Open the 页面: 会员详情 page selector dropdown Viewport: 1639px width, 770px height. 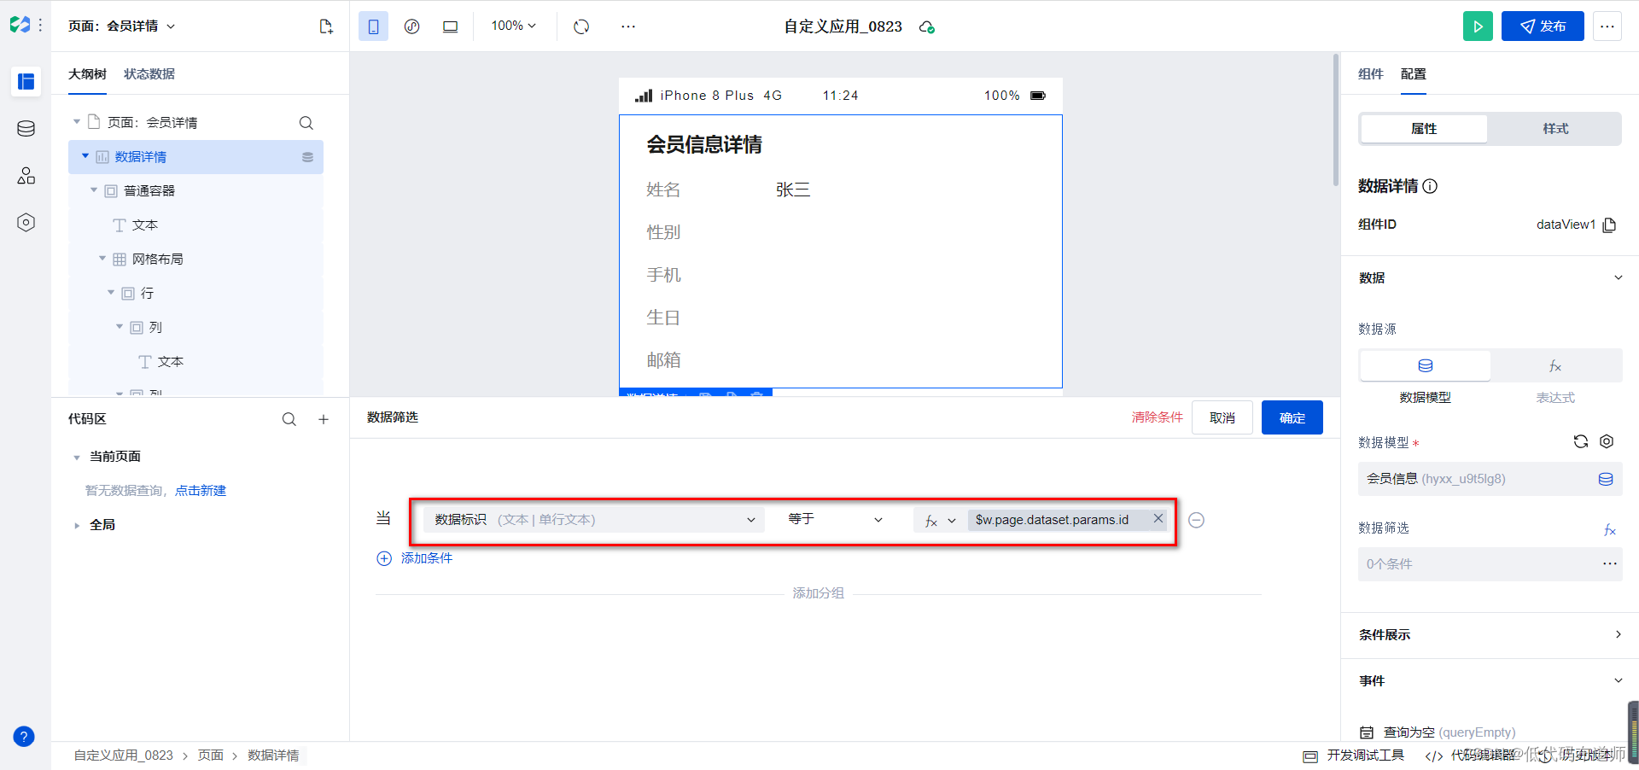(x=122, y=26)
